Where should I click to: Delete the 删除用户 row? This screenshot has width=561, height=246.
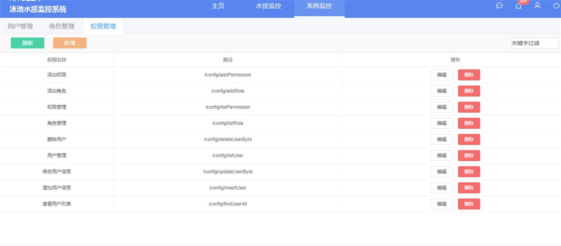pos(469,139)
